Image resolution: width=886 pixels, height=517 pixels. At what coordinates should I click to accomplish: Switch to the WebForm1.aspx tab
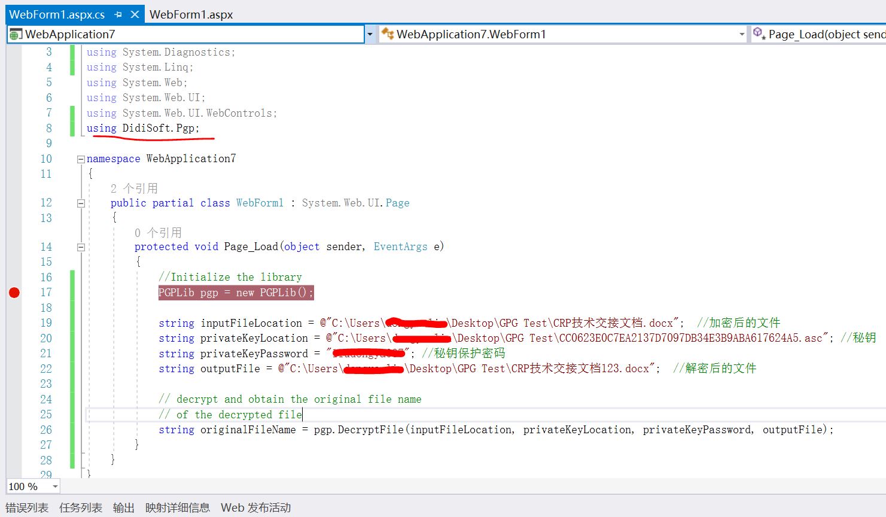(x=191, y=14)
